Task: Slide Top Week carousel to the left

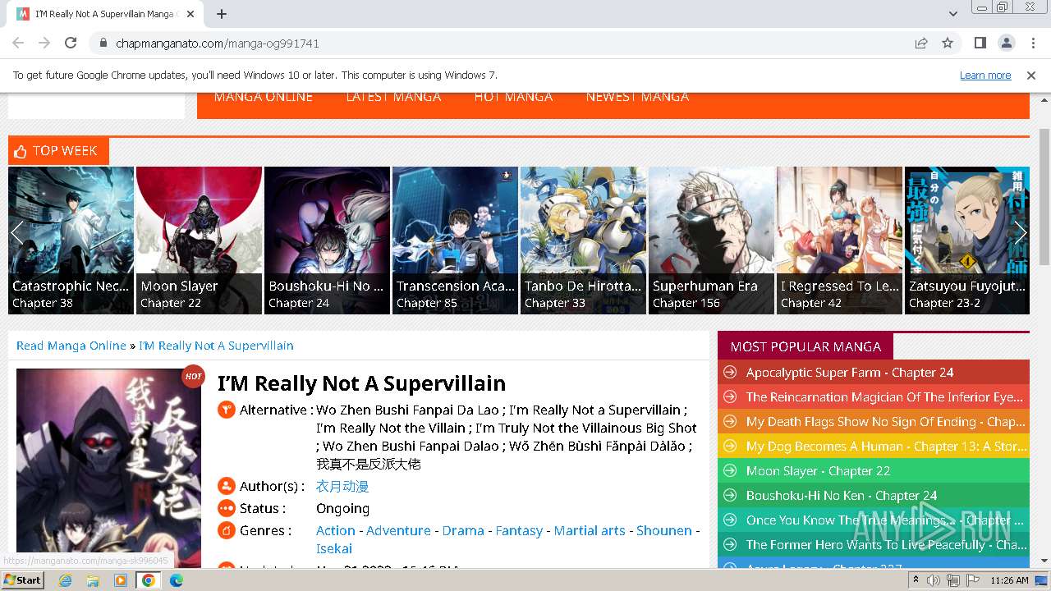Action: [x=16, y=232]
